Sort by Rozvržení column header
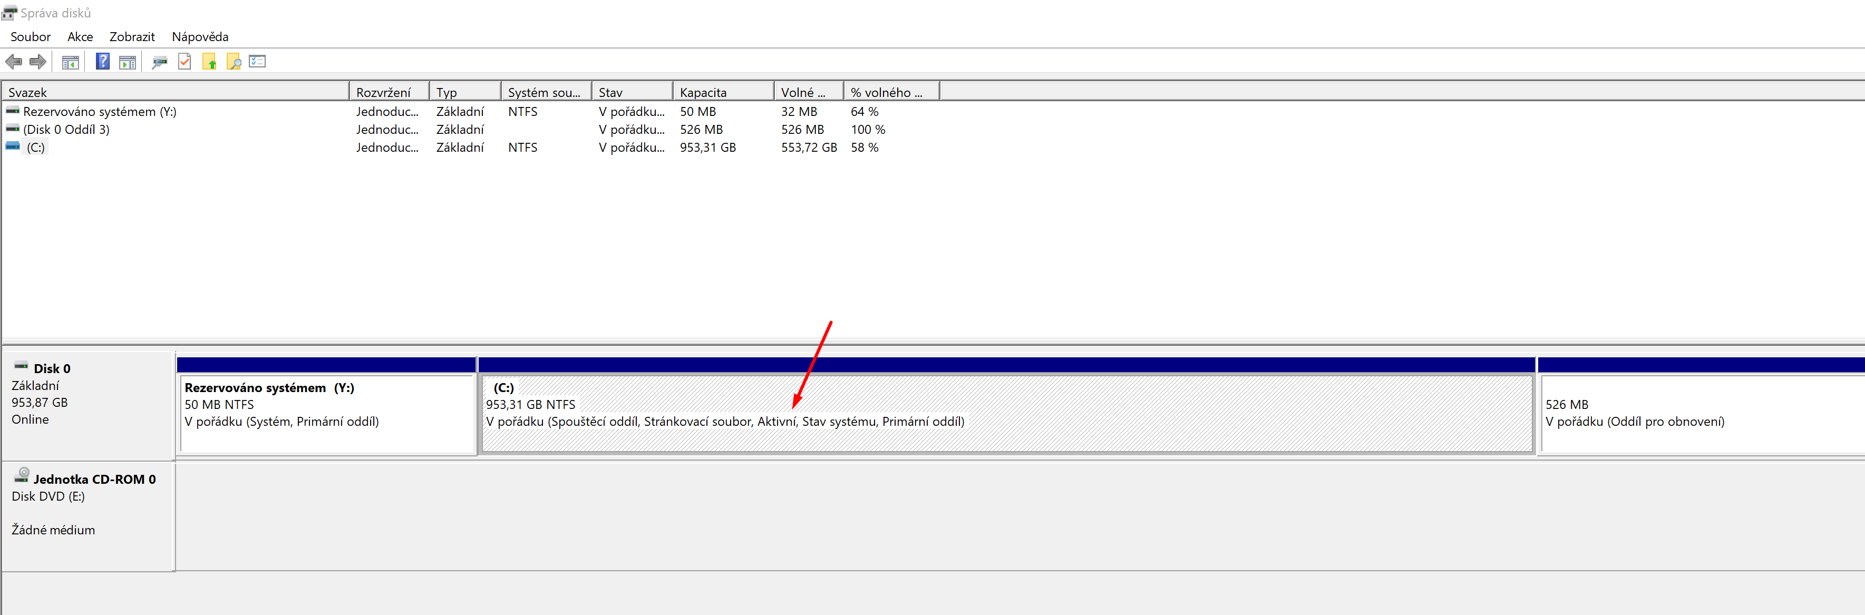The width and height of the screenshot is (1865, 615). 390,92
